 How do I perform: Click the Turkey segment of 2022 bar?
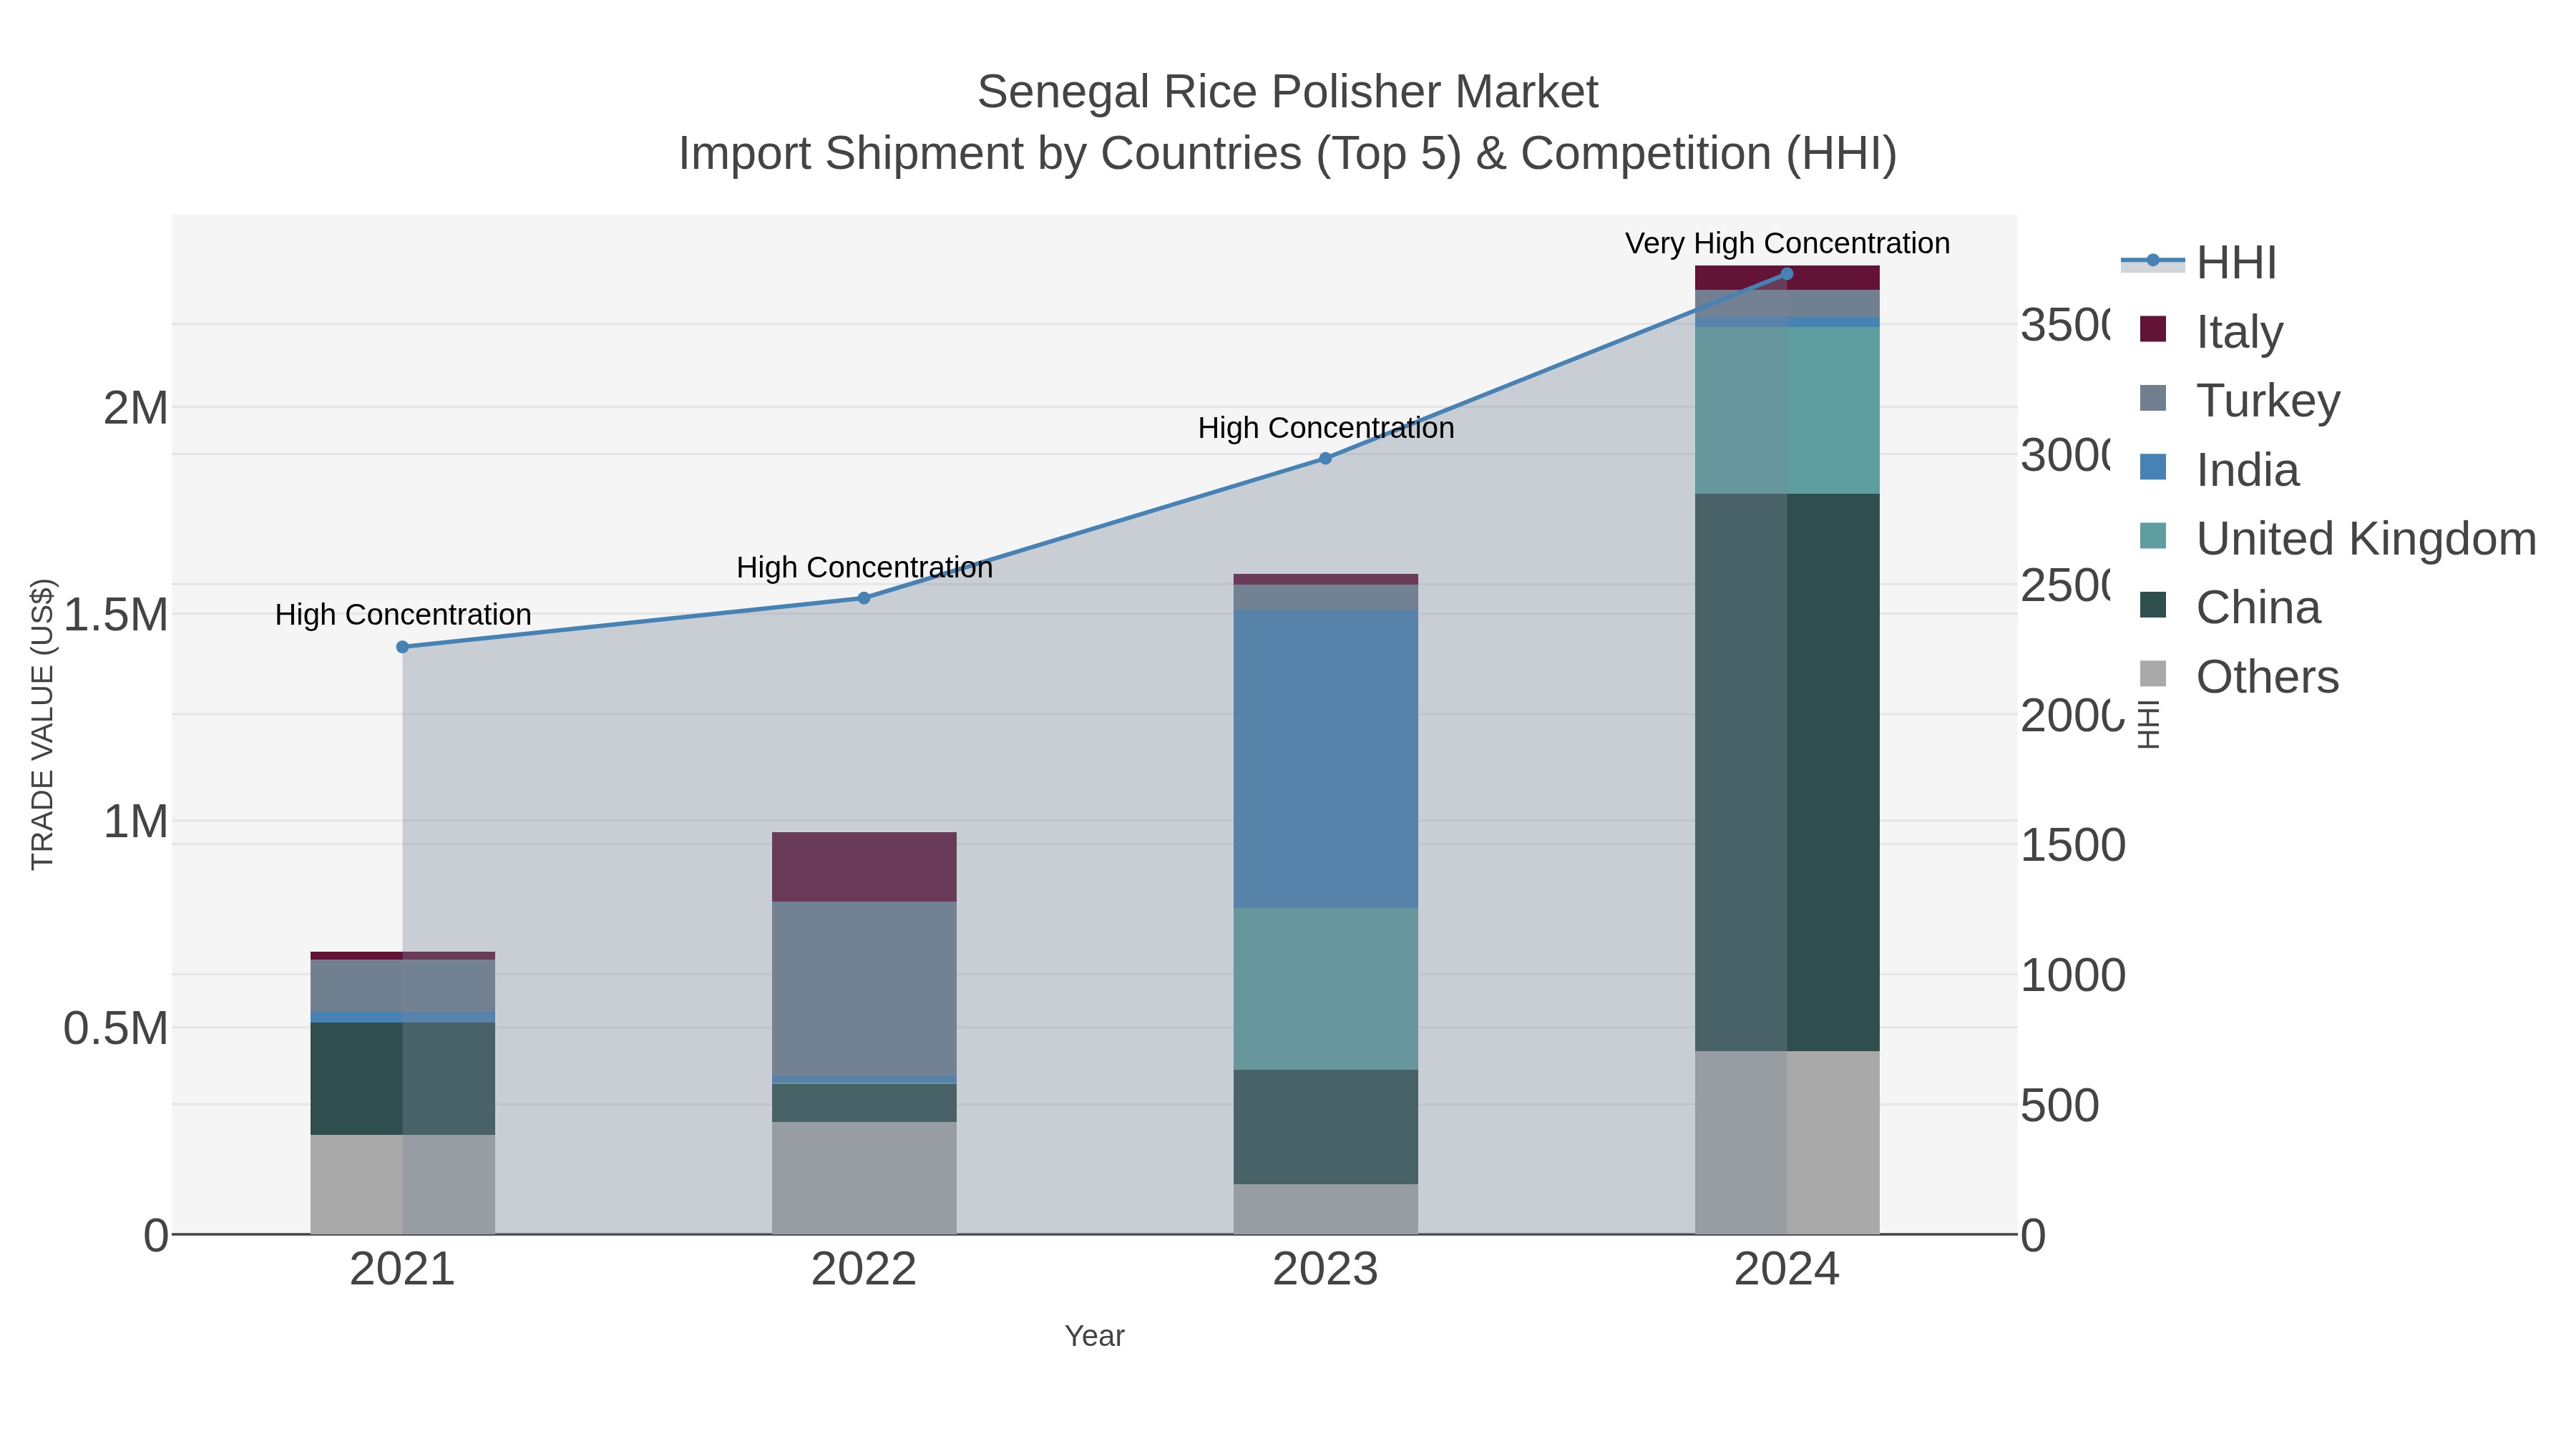tap(864, 988)
